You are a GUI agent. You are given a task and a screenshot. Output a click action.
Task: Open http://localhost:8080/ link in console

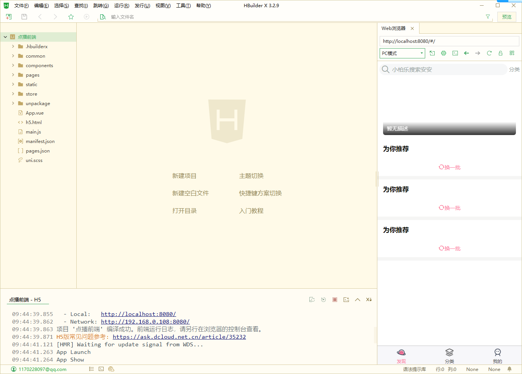pyautogui.click(x=139, y=314)
